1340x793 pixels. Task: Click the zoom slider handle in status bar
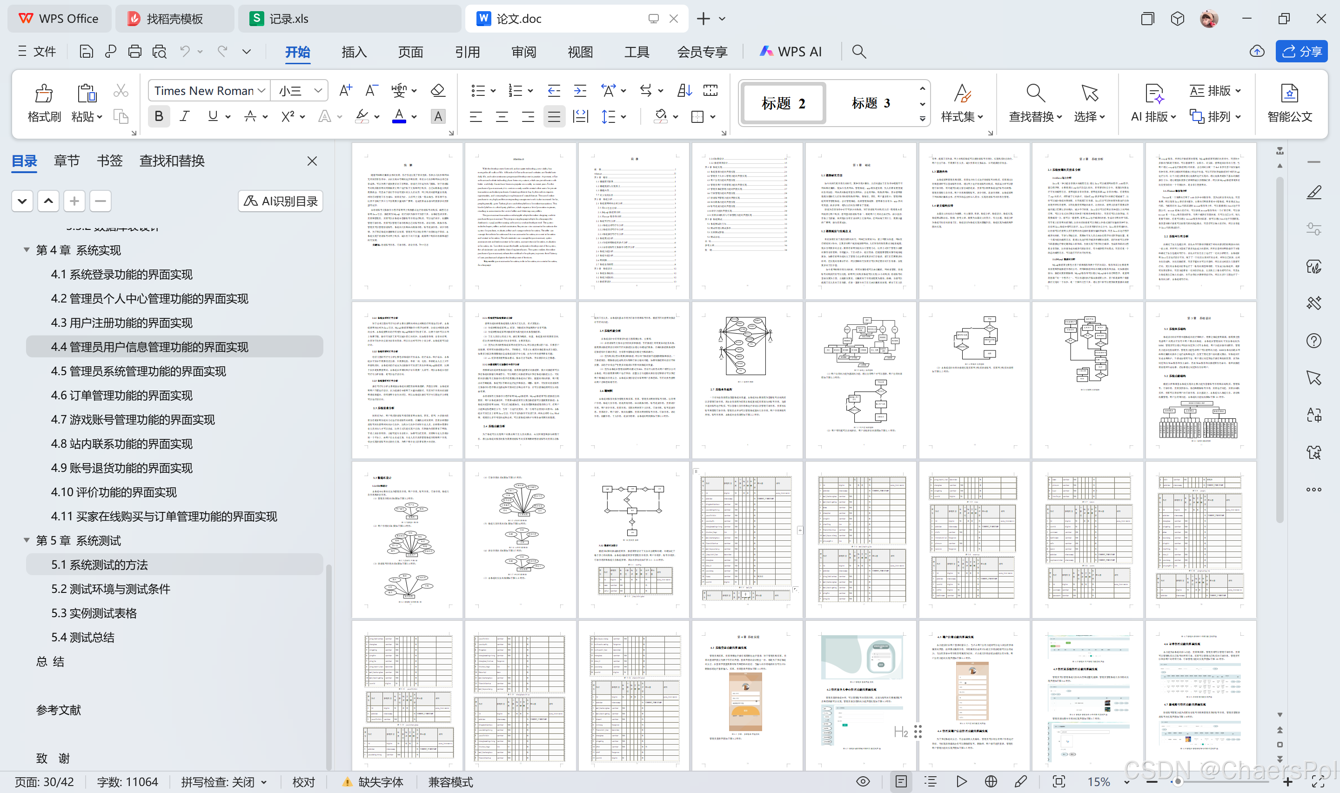tap(1177, 782)
